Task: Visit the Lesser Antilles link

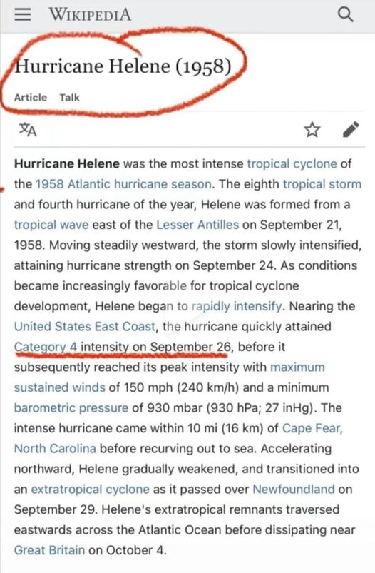Action: click(x=197, y=224)
